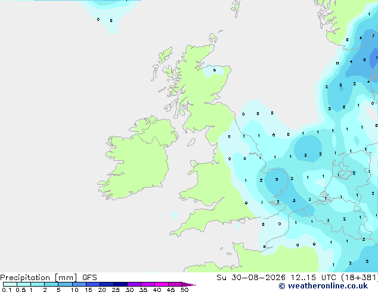Viewport: 378px width, 292px height.
Task: Click the '(18+381)' forecast run text
Action: point(360,278)
